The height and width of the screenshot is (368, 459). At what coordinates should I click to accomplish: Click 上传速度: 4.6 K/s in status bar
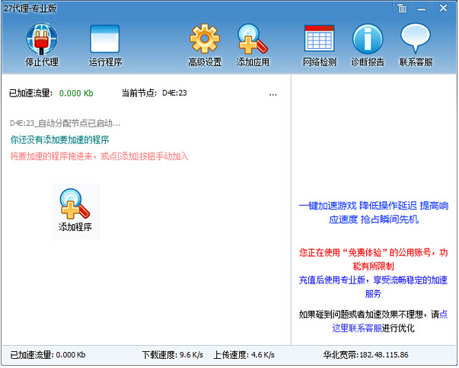click(244, 355)
